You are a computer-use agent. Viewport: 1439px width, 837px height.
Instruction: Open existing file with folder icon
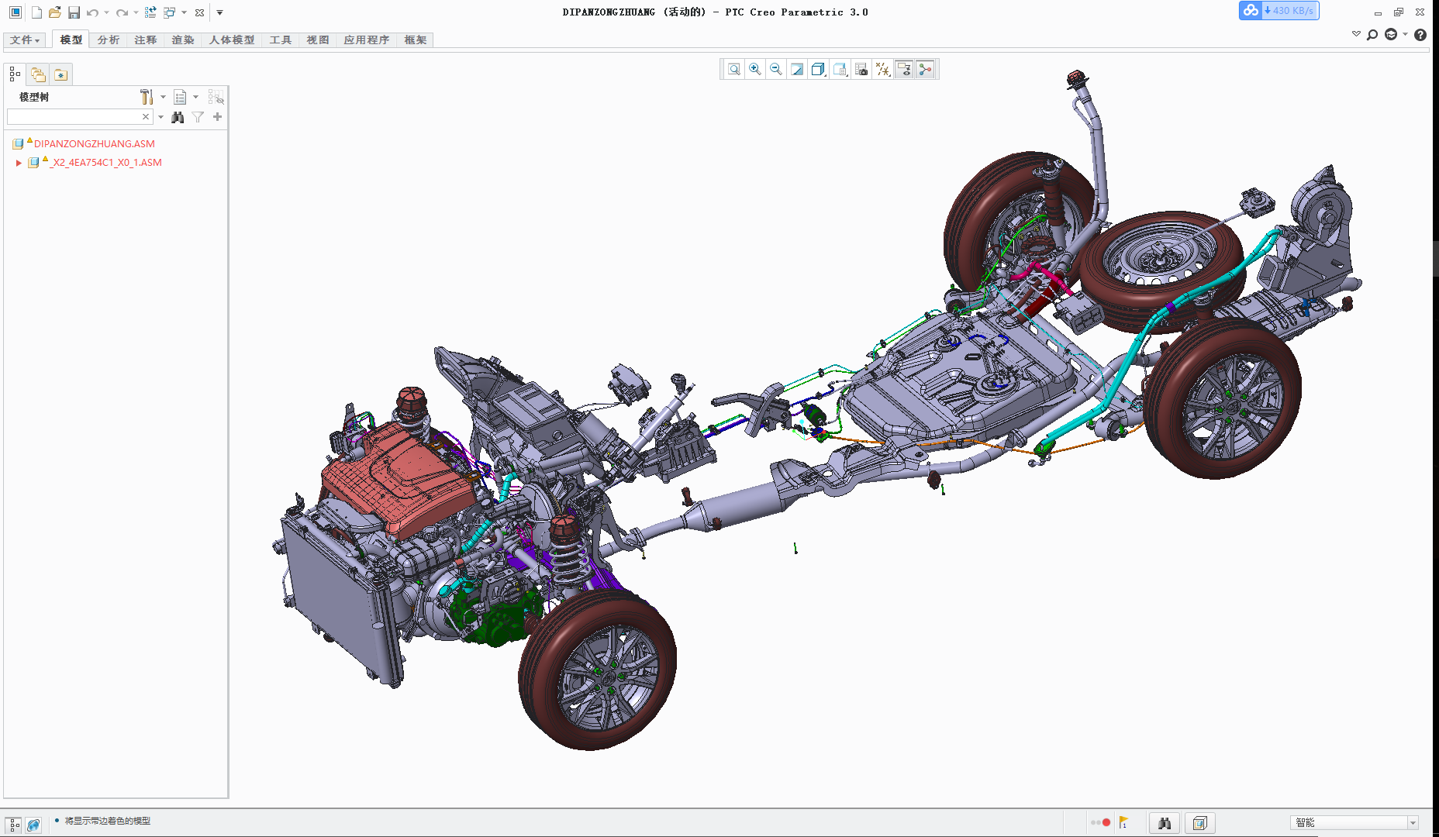point(54,12)
